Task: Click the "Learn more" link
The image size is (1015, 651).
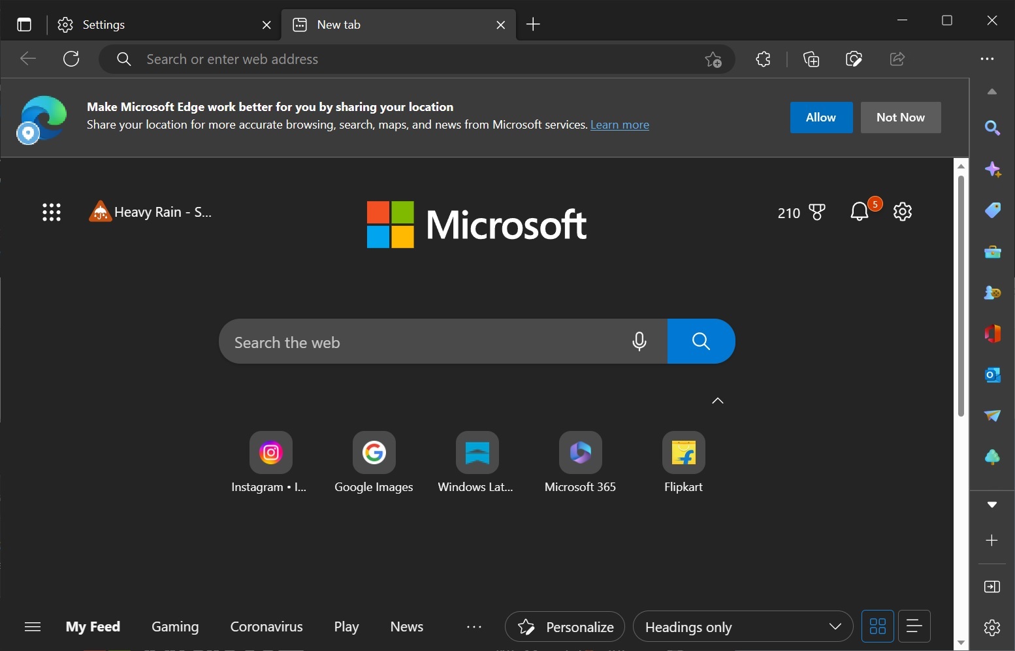Action: [x=619, y=125]
